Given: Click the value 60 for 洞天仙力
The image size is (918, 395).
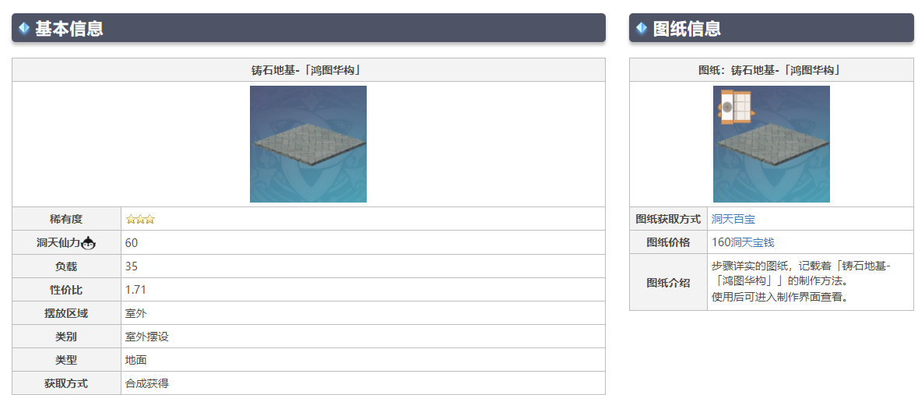Looking at the screenshot, I should click(x=132, y=242).
